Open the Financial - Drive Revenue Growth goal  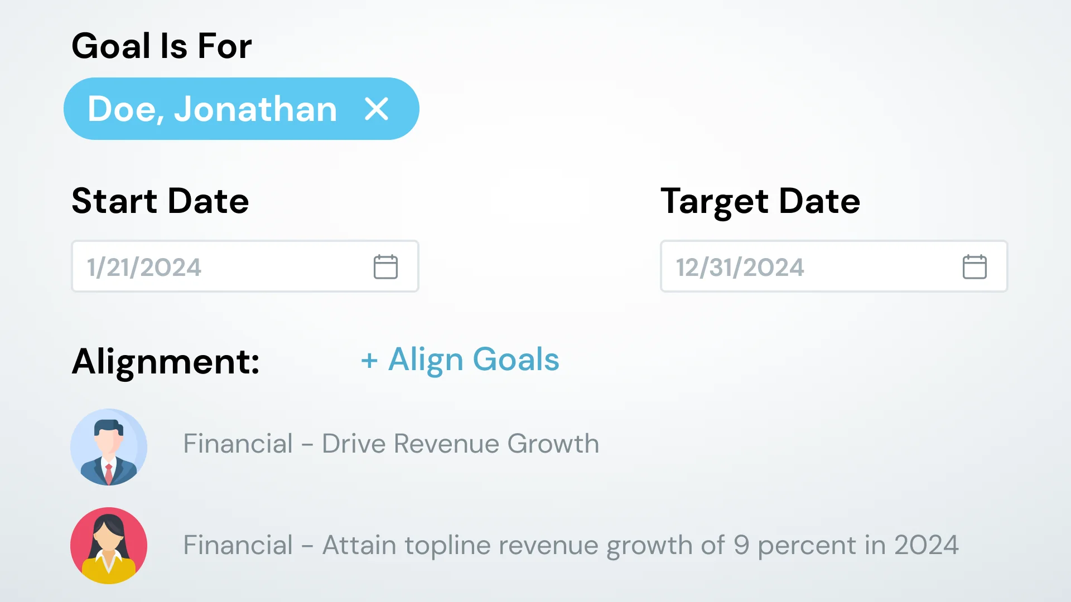391,444
